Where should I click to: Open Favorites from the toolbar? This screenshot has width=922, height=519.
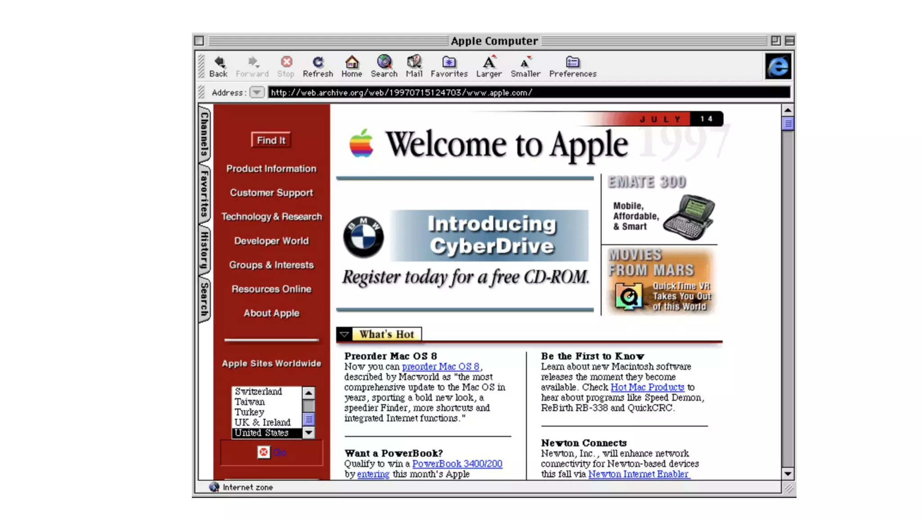coord(449,62)
